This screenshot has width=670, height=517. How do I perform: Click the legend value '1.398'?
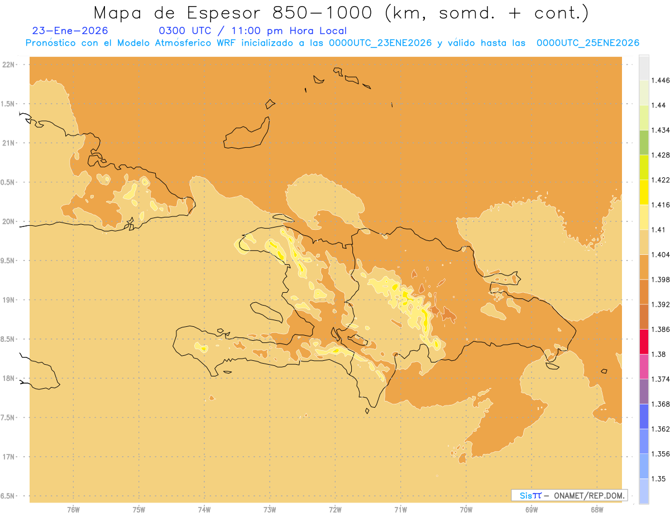(x=661, y=279)
